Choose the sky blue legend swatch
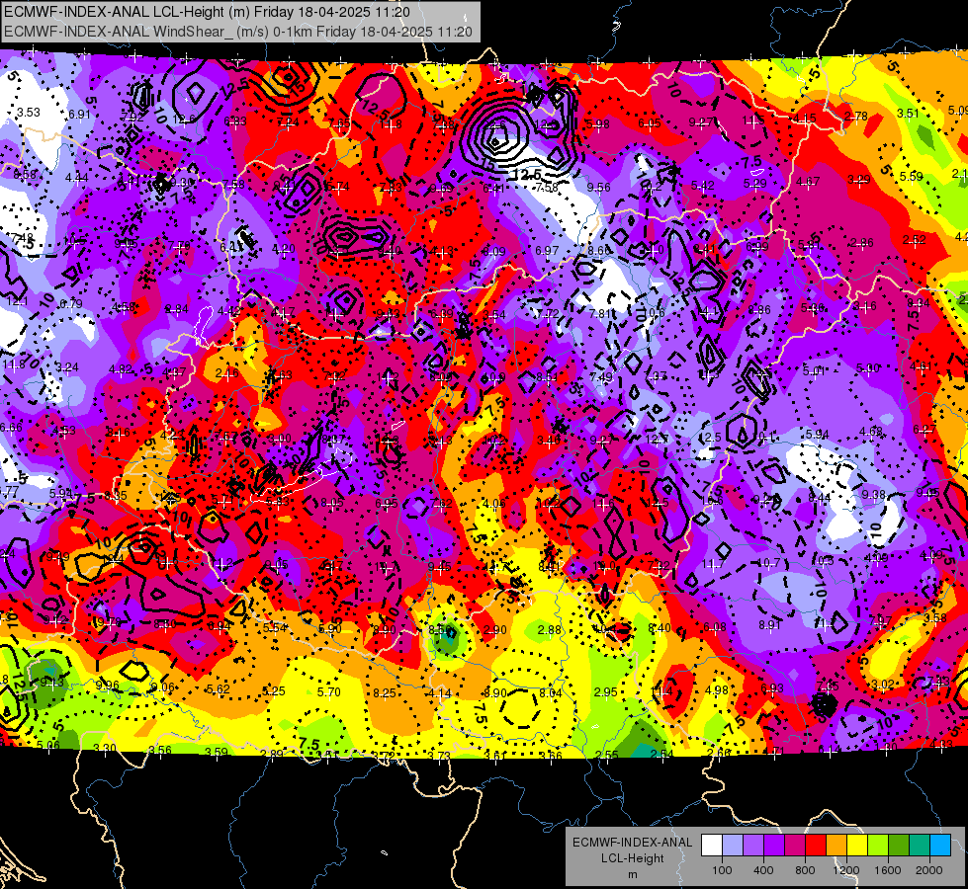The width and height of the screenshot is (968, 889). pos(940,846)
